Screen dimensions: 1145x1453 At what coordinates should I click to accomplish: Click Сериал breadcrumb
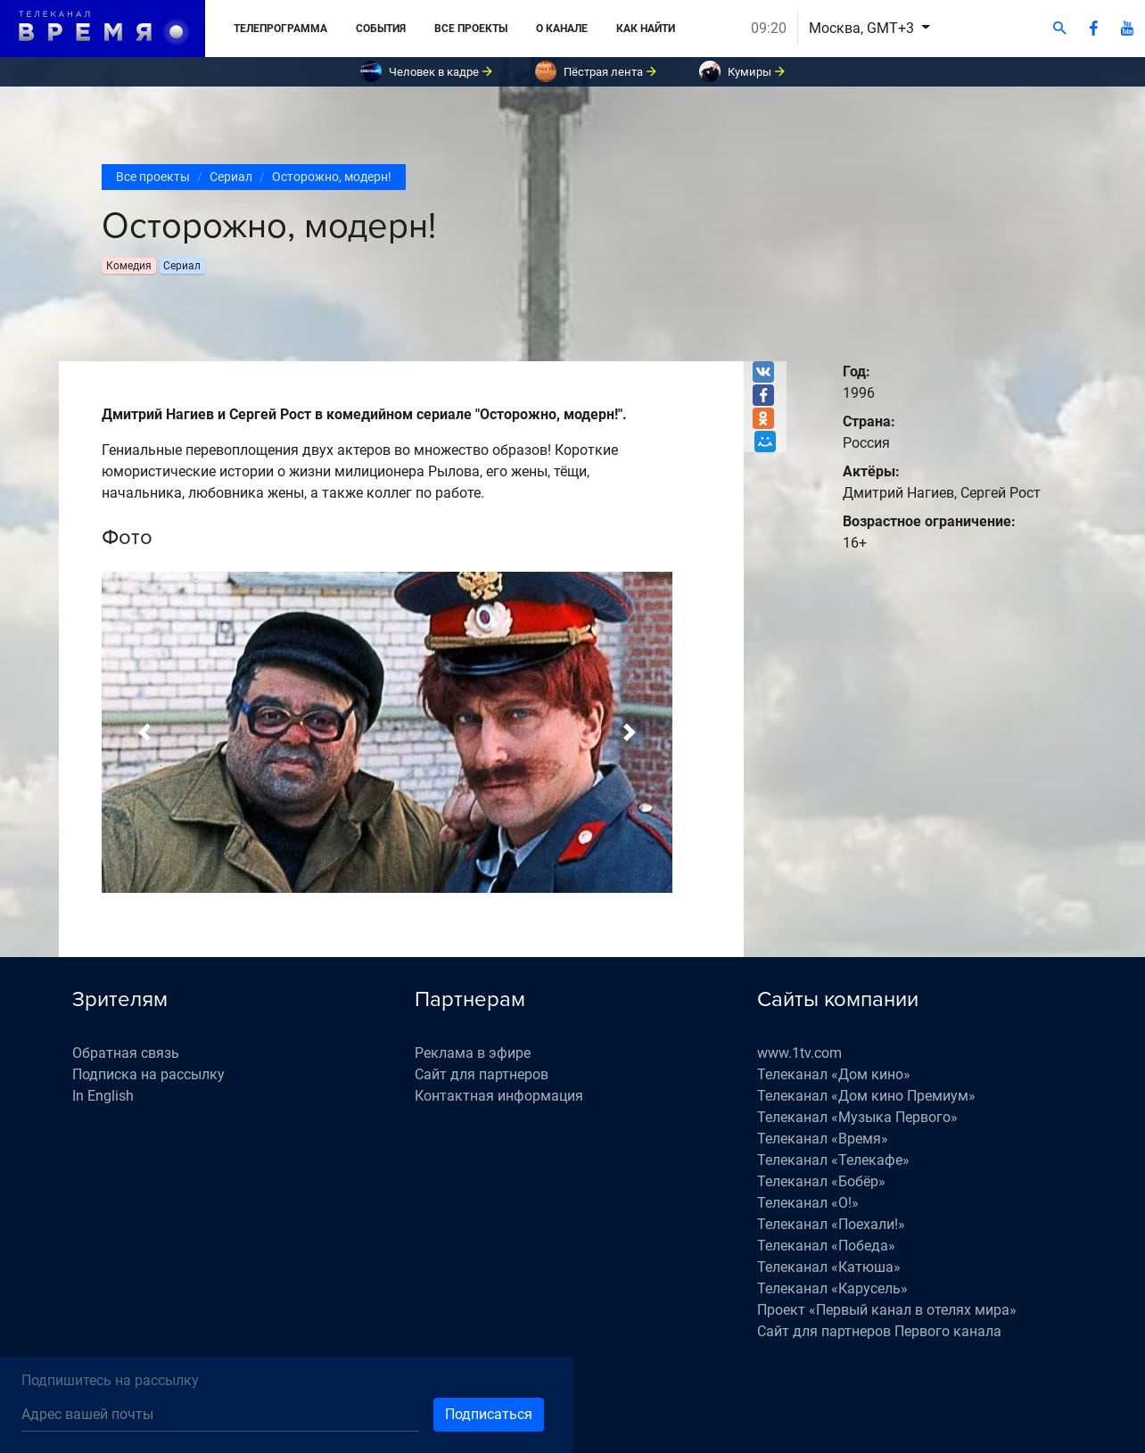(231, 177)
